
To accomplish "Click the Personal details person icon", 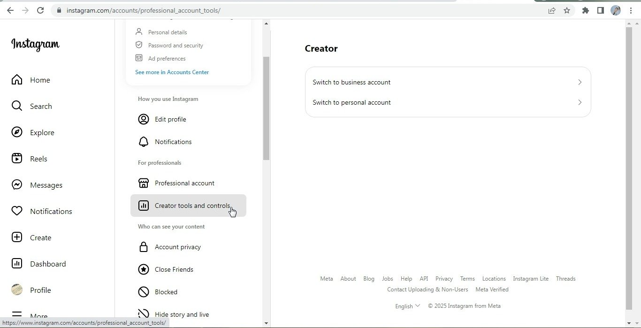I will 139,32.
